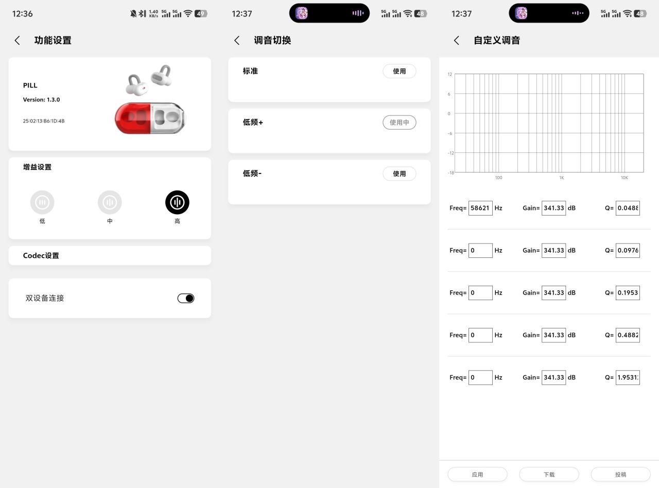Tap the 应用 button
Screen dimensions: 659x488
coord(477,474)
